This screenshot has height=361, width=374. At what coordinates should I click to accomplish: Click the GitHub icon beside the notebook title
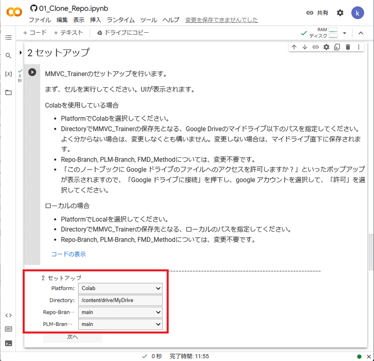(x=34, y=8)
